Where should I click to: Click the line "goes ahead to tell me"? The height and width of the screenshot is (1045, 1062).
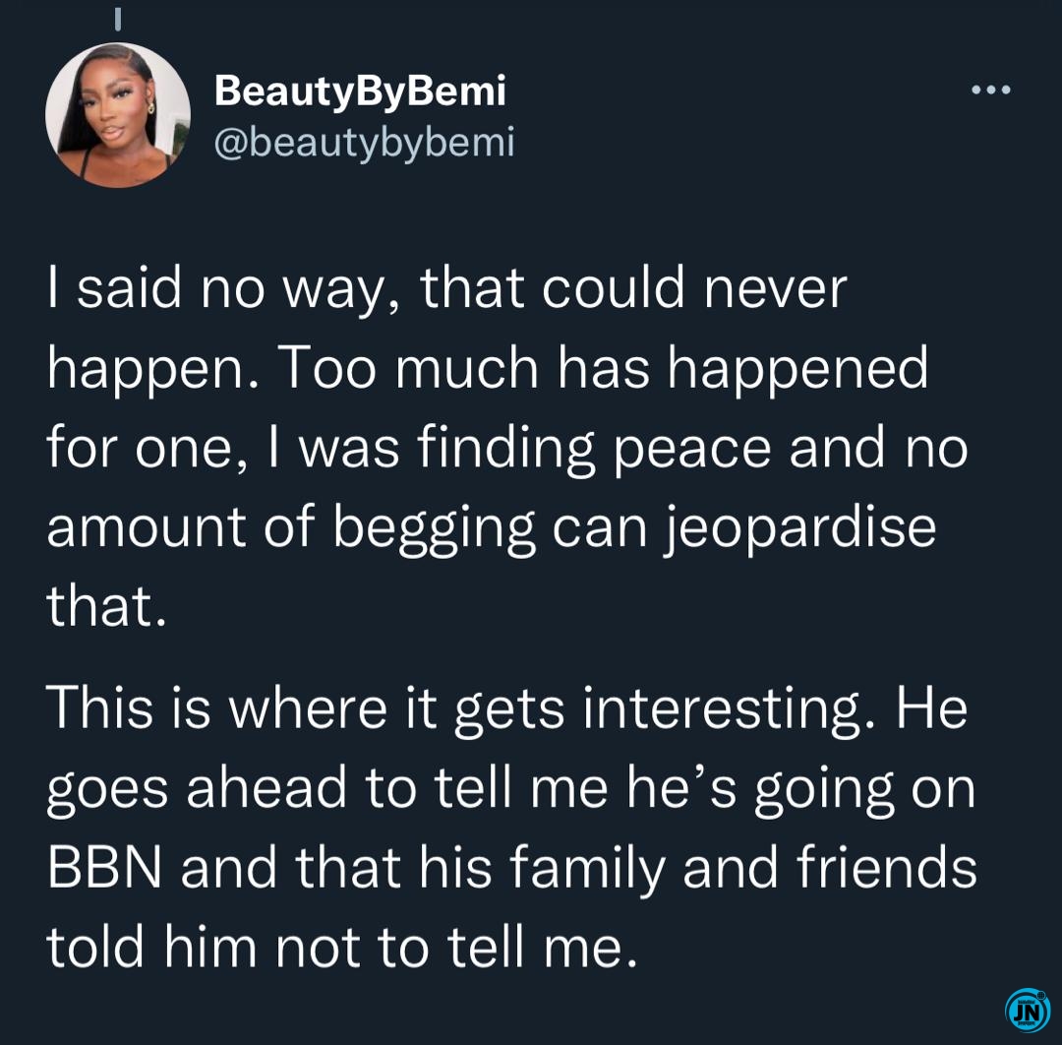(510, 789)
